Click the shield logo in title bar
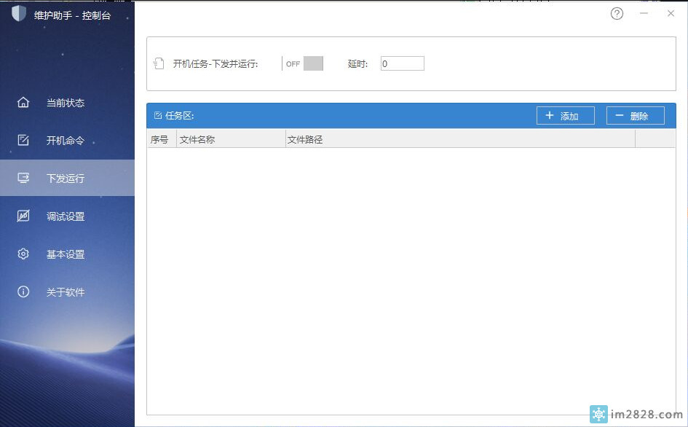688x427 pixels. (x=19, y=14)
